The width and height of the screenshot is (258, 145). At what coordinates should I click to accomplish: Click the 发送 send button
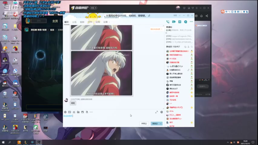point(155,124)
